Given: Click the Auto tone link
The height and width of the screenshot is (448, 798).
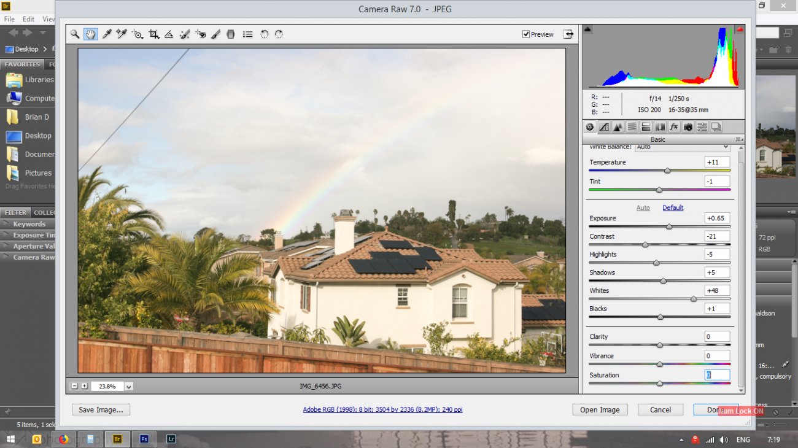Looking at the screenshot, I should pyautogui.click(x=643, y=207).
